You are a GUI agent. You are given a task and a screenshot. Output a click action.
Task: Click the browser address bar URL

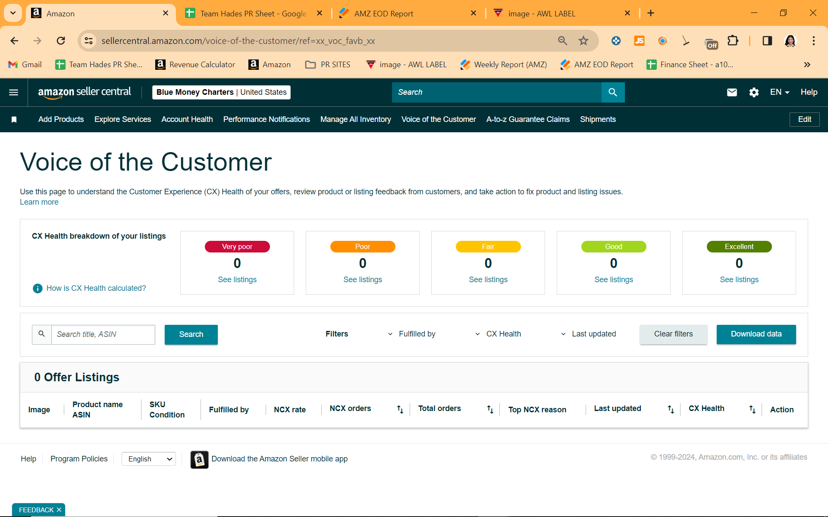[238, 41]
